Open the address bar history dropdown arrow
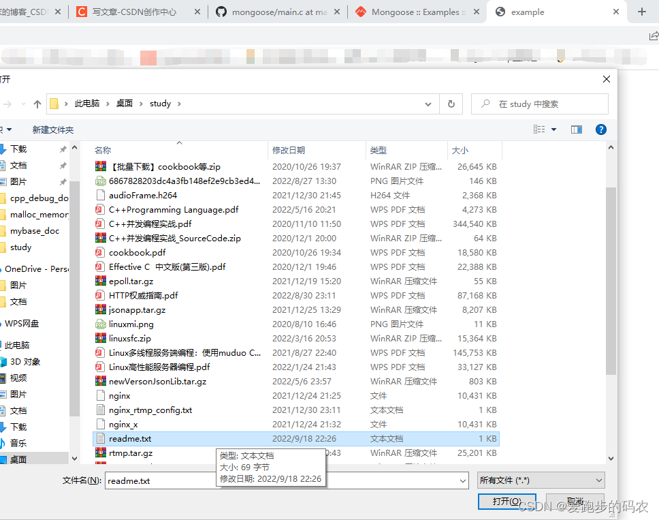 (428, 104)
